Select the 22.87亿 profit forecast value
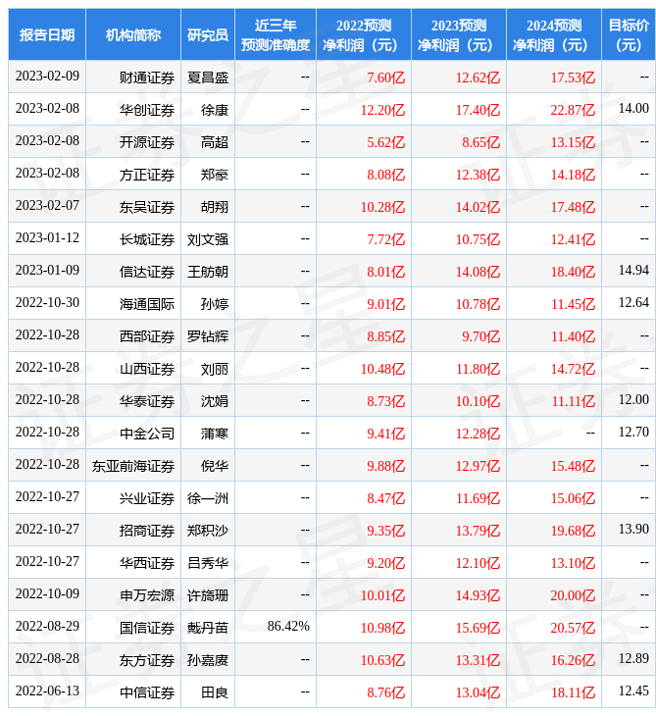 [x=573, y=109]
